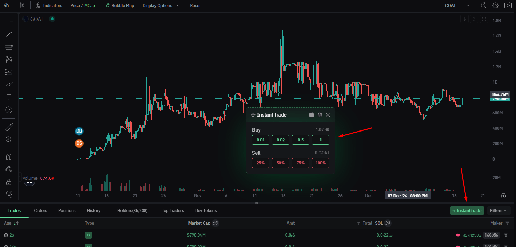This screenshot has height=247, width=516.
Task: Switch to the Top Traders tab
Action: click(x=173, y=211)
